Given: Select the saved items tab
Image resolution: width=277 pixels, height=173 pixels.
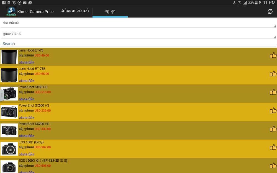Looking at the screenshot, I should [110, 11].
